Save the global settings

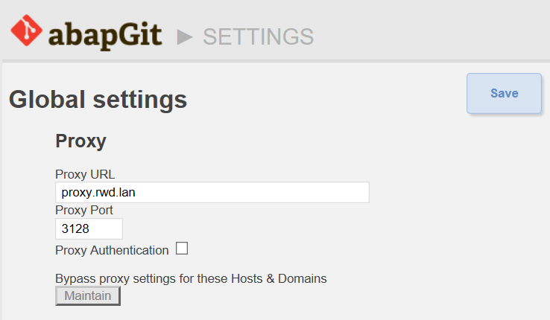(504, 94)
